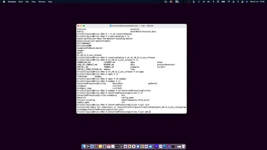Open the Shell menu
This screenshot has width=267, height=150.
pyautogui.click(x=20, y=2)
